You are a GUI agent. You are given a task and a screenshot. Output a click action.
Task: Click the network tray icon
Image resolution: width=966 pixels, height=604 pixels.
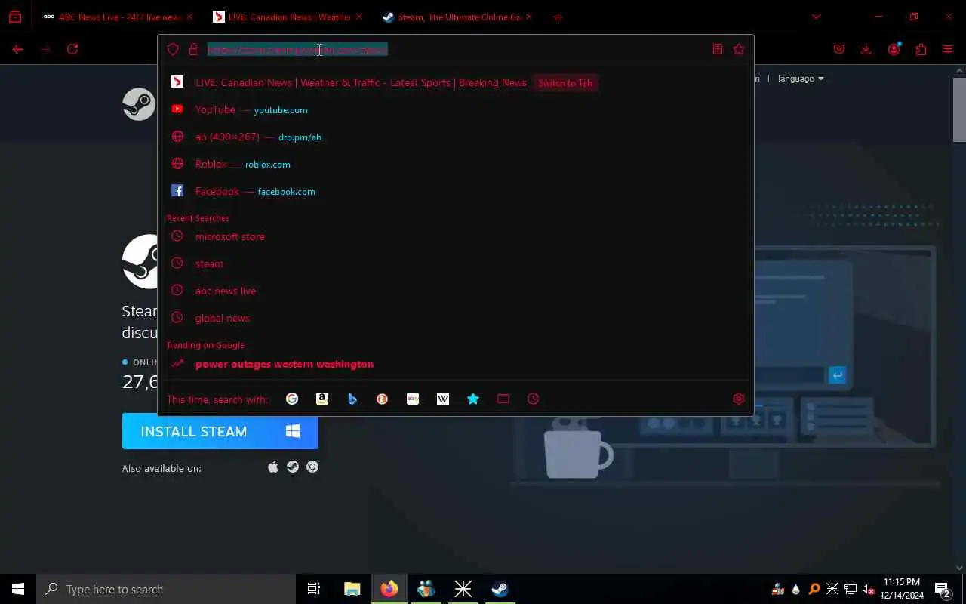[x=851, y=589]
